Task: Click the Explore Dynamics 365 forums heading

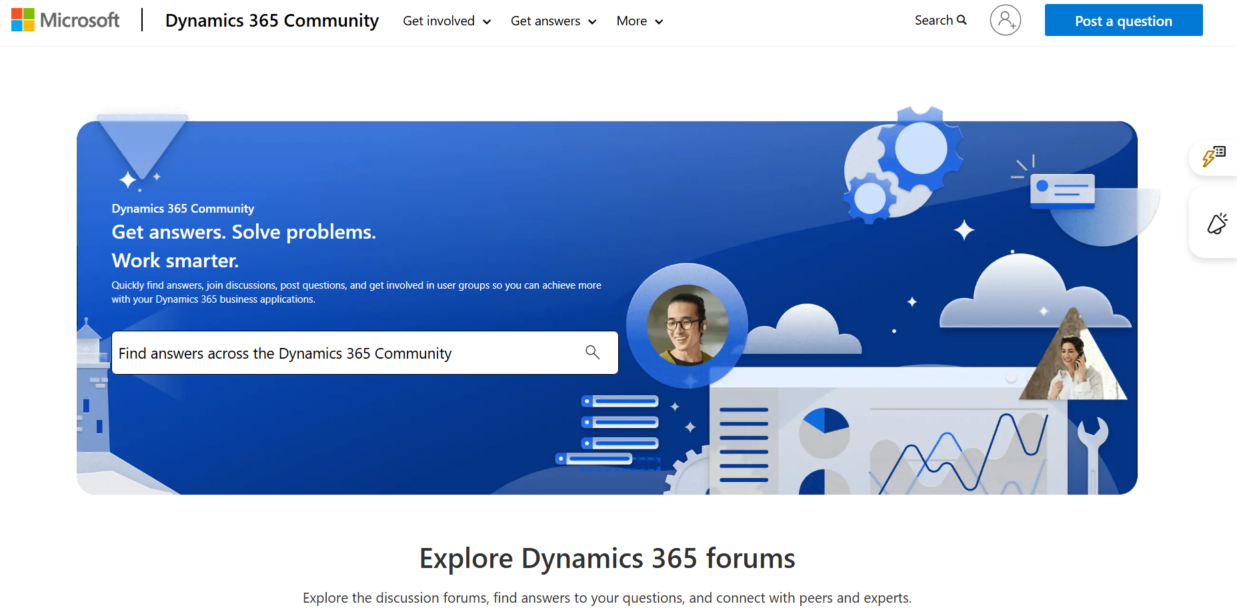Action: tap(607, 559)
